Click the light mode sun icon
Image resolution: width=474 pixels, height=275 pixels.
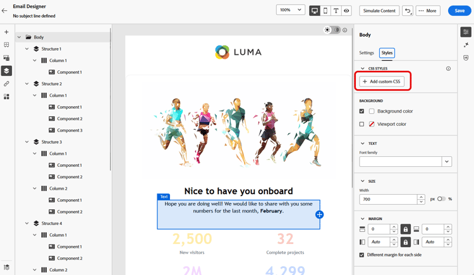[x=327, y=30]
